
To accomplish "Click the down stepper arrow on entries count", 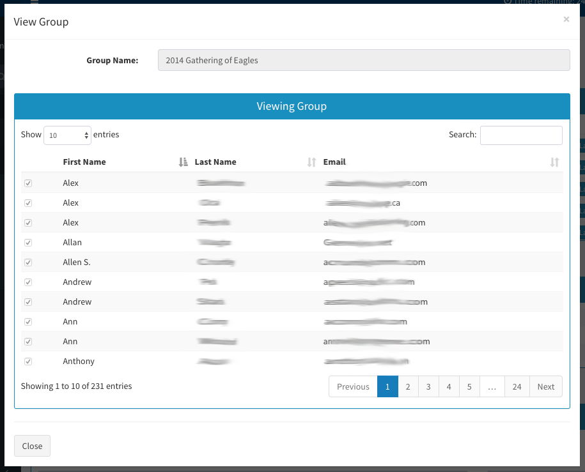I will point(86,138).
